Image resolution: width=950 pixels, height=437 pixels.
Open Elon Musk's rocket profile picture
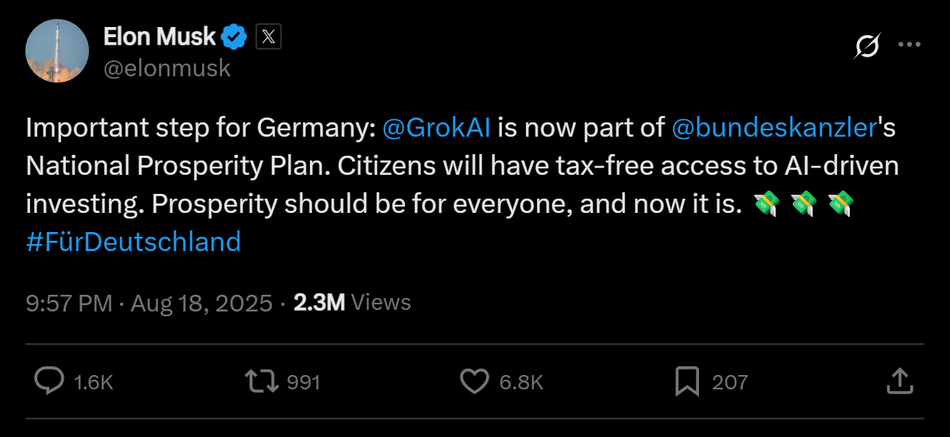[57, 51]
